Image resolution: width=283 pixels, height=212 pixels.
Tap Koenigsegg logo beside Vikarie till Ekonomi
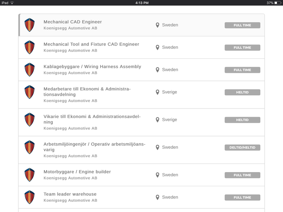click(29, 119)
